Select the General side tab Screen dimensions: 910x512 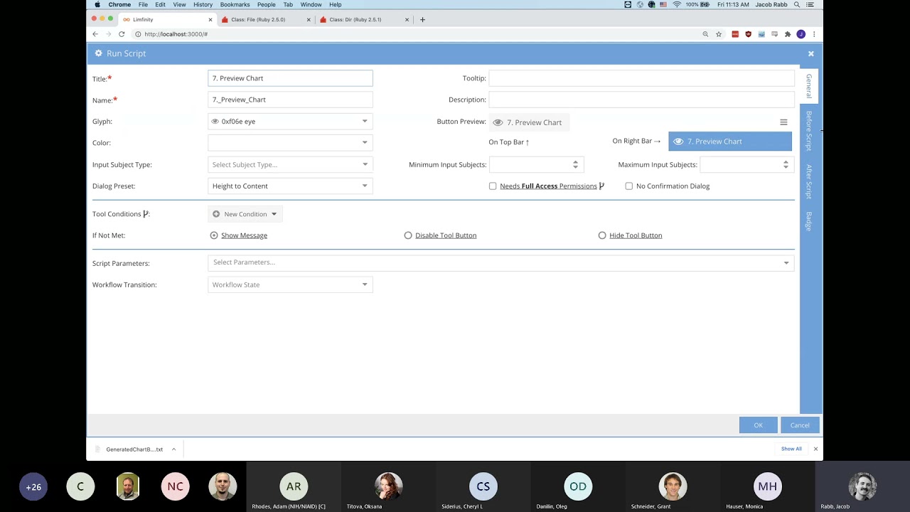click(809, 86)
